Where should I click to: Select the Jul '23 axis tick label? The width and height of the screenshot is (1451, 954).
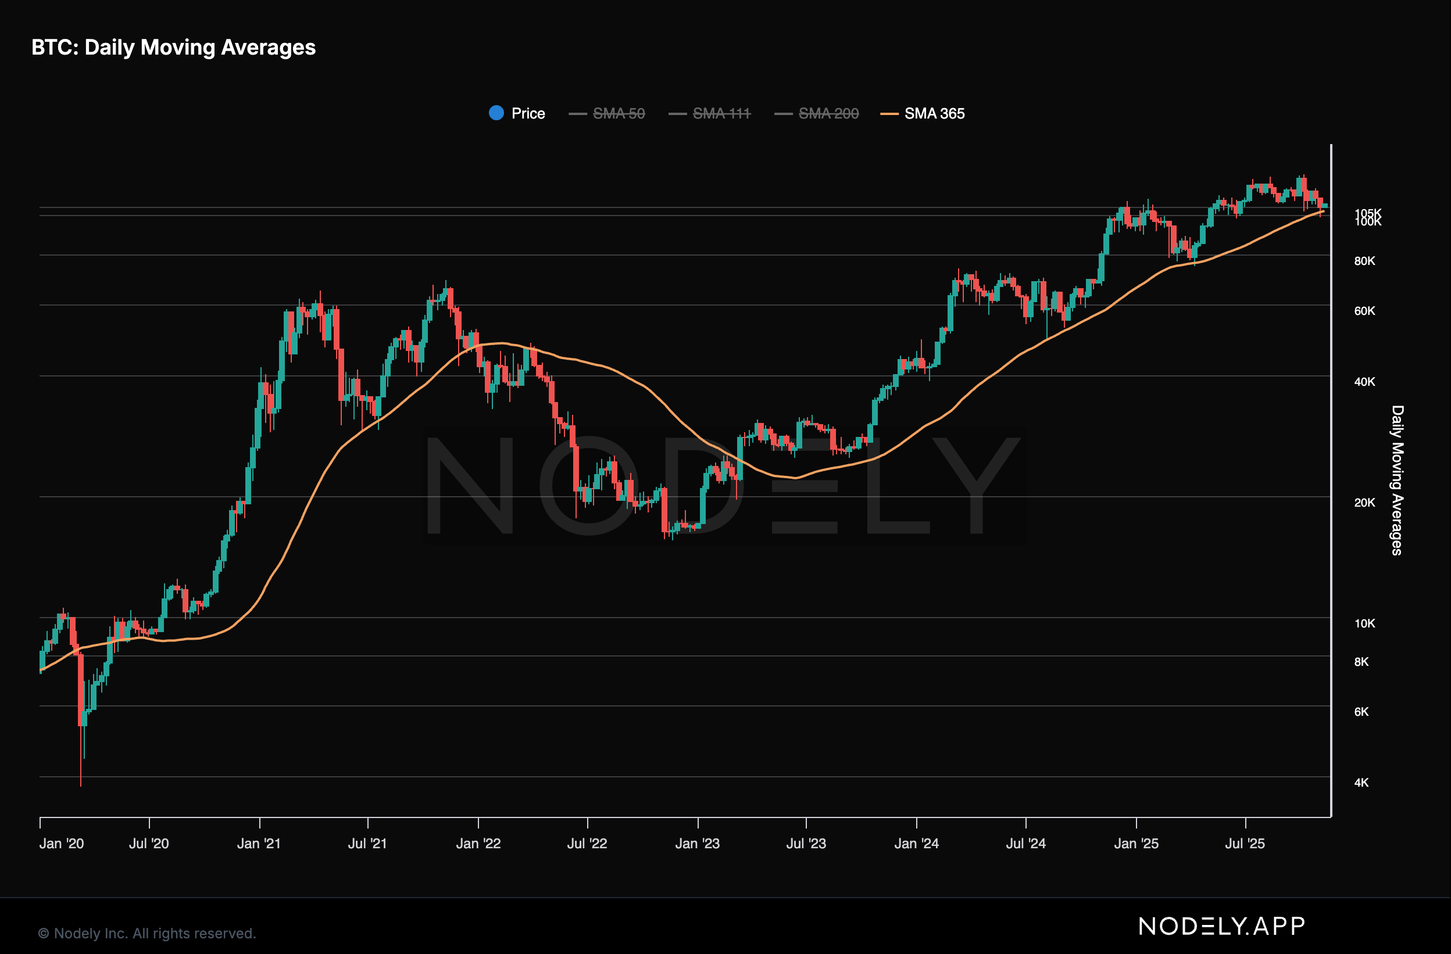tap(806, 844)
